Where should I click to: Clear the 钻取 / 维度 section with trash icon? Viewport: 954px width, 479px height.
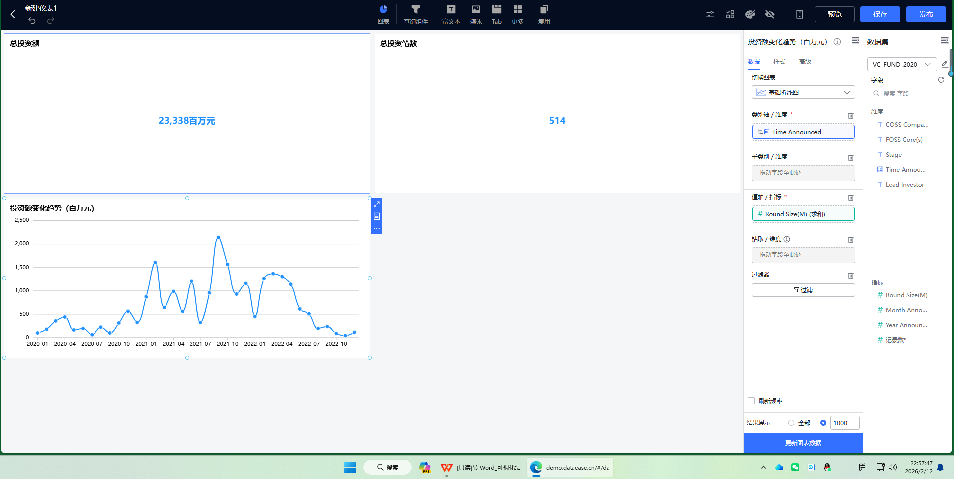[851, 240]
